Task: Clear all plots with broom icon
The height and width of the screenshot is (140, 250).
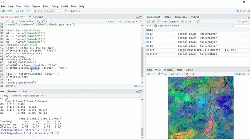Action: pyautogui.click(x=193, y=74)
